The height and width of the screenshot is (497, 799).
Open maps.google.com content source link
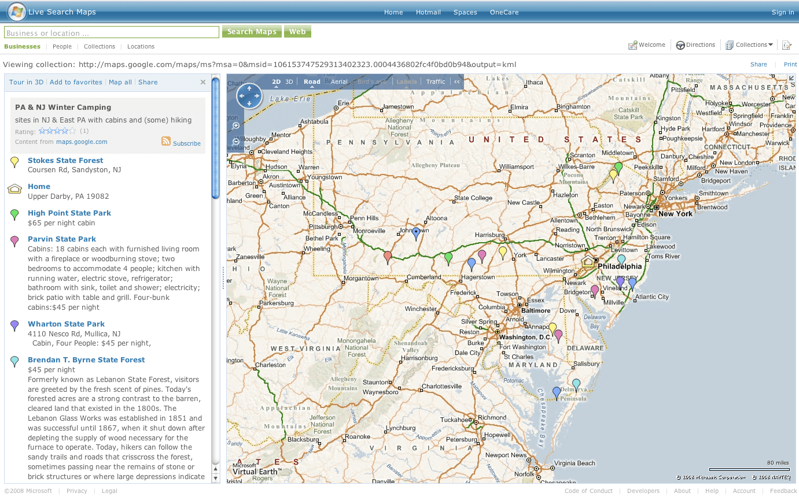click(82, 142)
